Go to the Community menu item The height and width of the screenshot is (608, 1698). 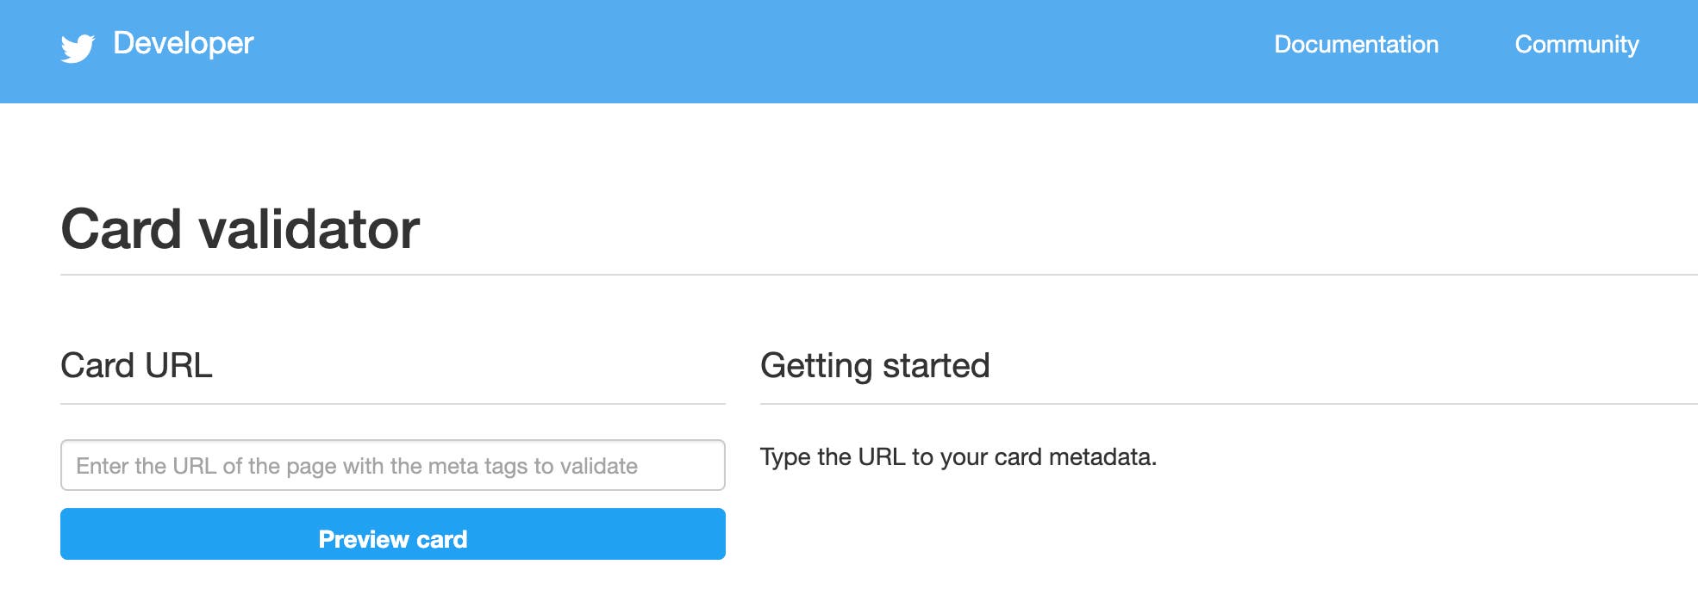coord(1576,44)
